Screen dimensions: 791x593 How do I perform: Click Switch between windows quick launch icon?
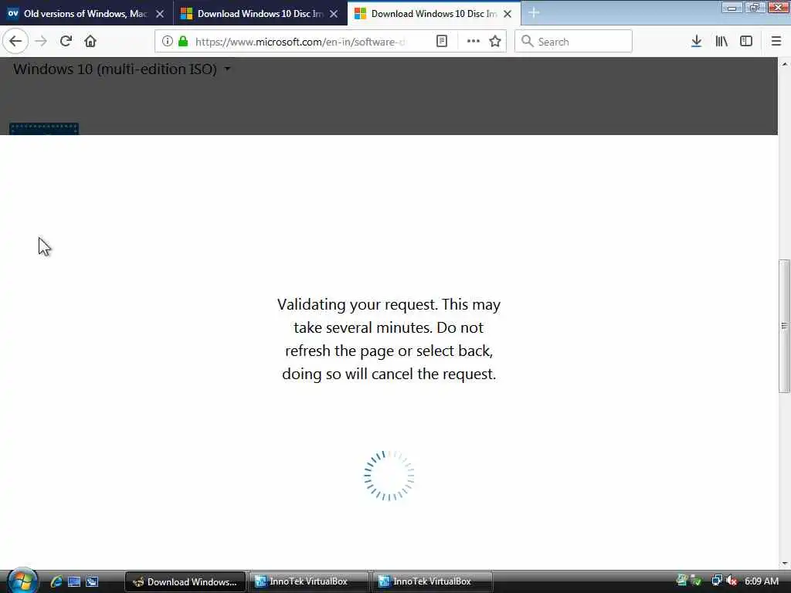click(92, 581)
